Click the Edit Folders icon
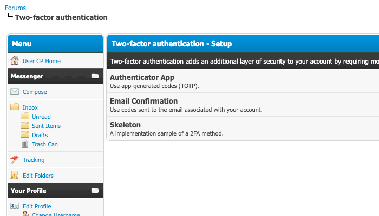 click(x=15, y=175)
